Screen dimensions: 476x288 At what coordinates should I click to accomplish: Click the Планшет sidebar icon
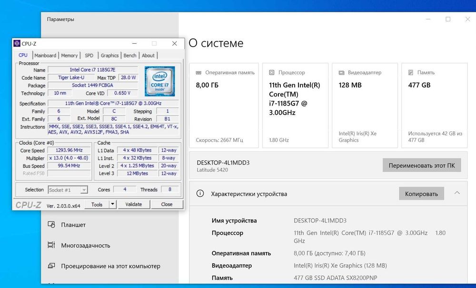pyautogui.click(x=51, y=225)
